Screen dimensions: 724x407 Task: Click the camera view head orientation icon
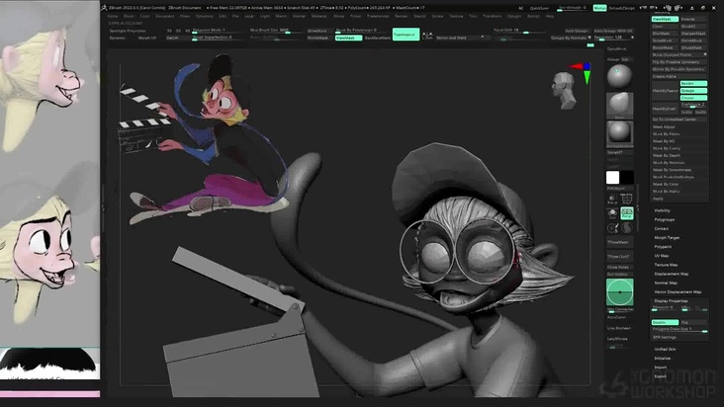(x=564, y=90)
